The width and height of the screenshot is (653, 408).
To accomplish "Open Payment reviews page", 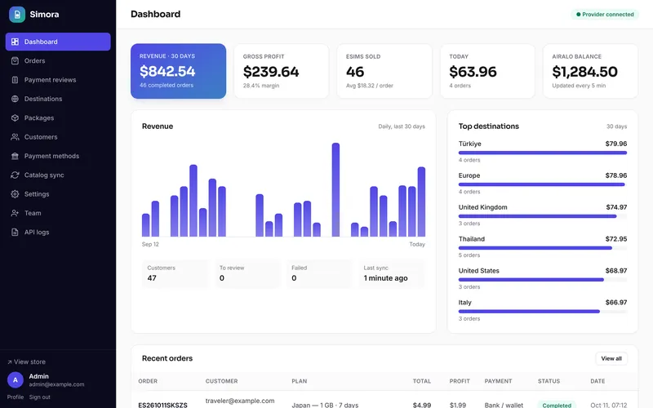I will click(x=58, y=80).
